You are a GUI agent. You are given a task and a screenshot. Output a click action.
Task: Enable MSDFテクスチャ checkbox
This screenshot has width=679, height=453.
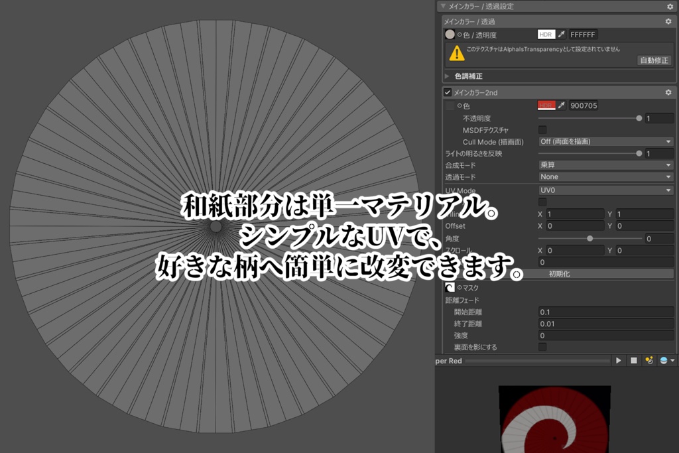pos(542,129)
